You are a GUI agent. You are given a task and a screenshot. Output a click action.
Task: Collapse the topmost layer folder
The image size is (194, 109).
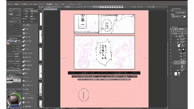(175, 36)
